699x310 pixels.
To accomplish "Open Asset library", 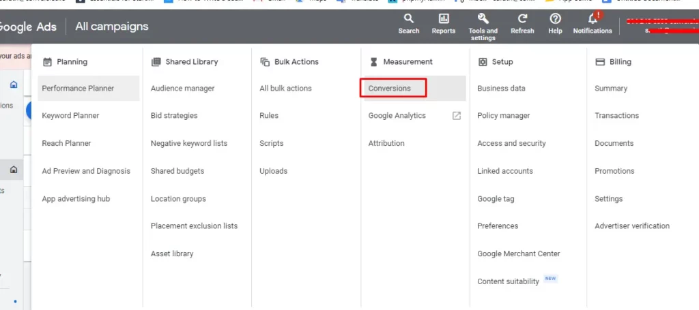I will (172, 253).
